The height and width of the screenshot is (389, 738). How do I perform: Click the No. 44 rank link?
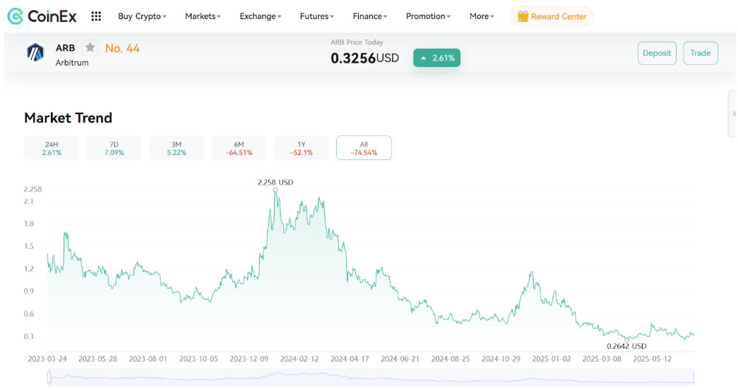(122, 49)
